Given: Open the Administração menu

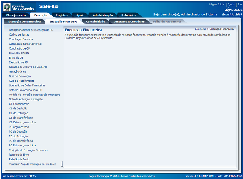Looking at the screenshot, I should point(103,14).
